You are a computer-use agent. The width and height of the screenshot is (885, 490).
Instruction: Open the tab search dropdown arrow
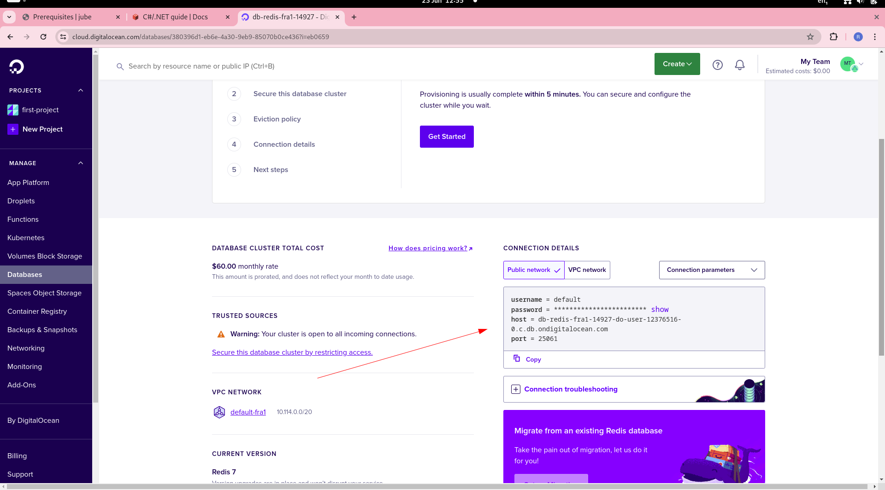(9, 17)
